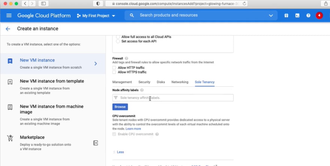This screenshot has width=330, height=166.
Task: Switch to the Security tab
Action: click(144, 82)
